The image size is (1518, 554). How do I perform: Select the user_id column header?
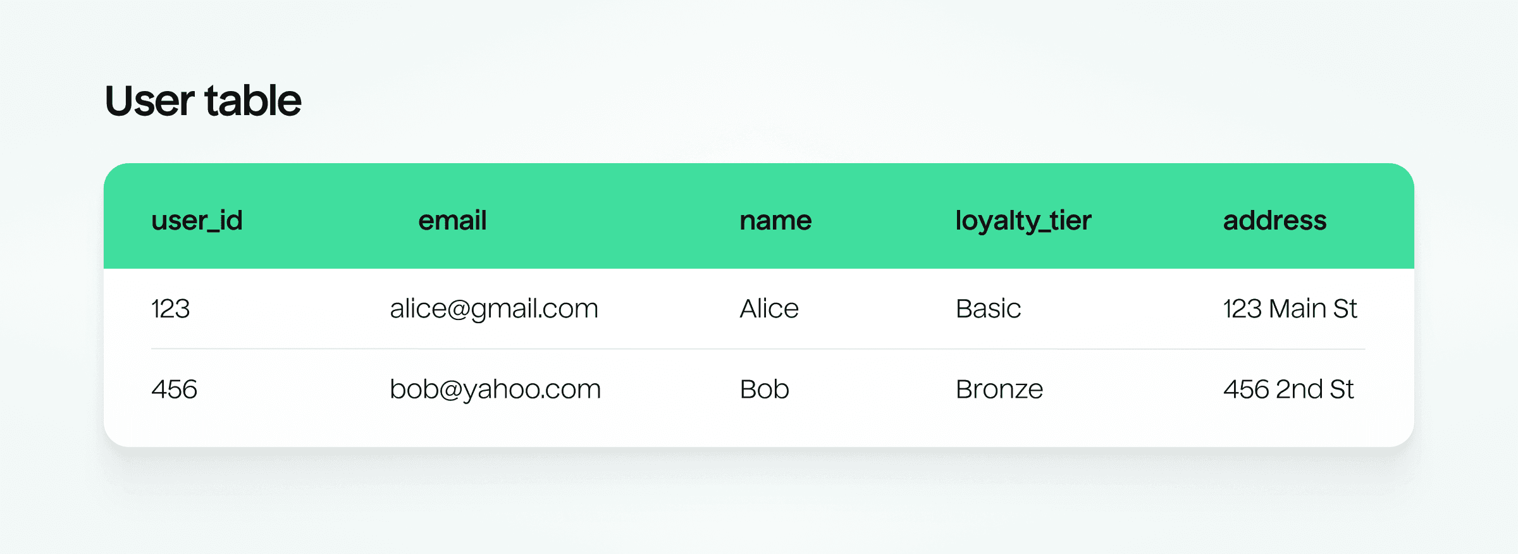(x=197, y=221)
